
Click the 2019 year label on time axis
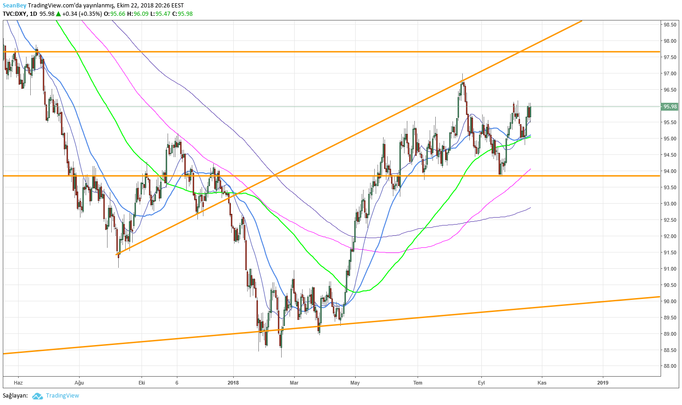(603, 383)
